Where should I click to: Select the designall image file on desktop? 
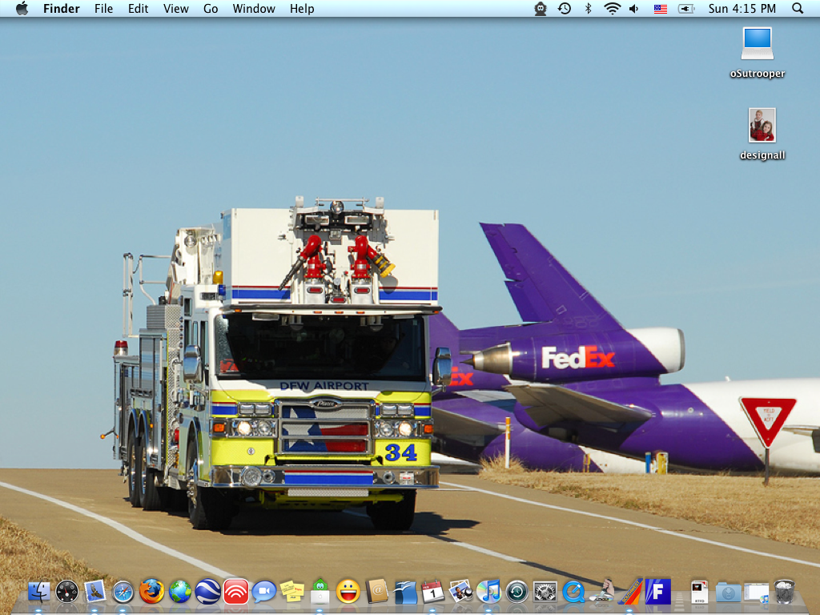coord(762,125)
